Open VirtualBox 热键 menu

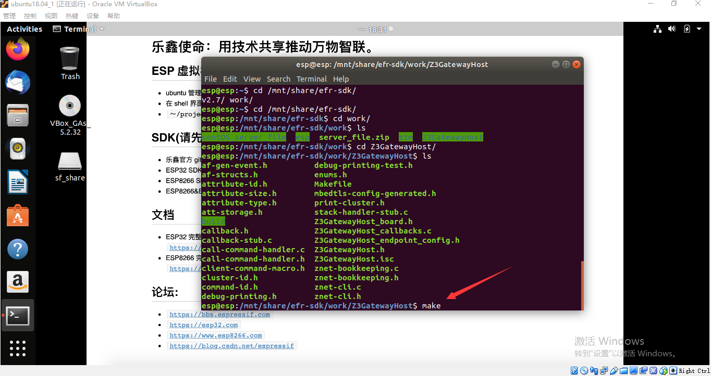[72, 16]
